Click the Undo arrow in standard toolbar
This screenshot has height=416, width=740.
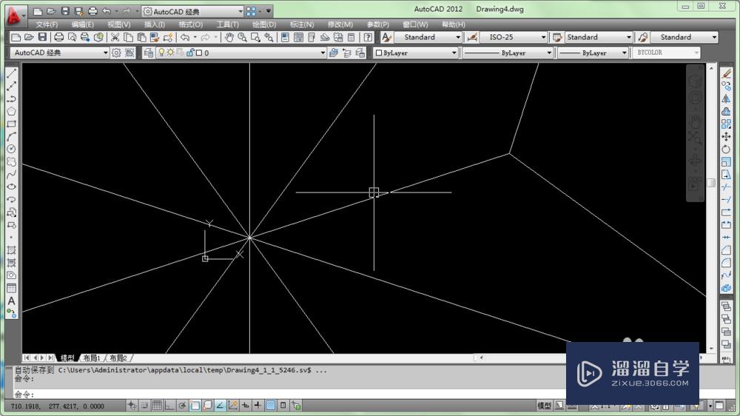pyautogui.click(x=185, y=37)
